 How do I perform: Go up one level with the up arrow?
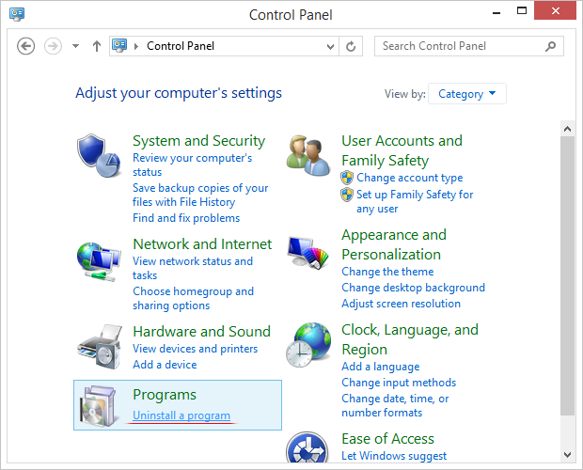97,46
